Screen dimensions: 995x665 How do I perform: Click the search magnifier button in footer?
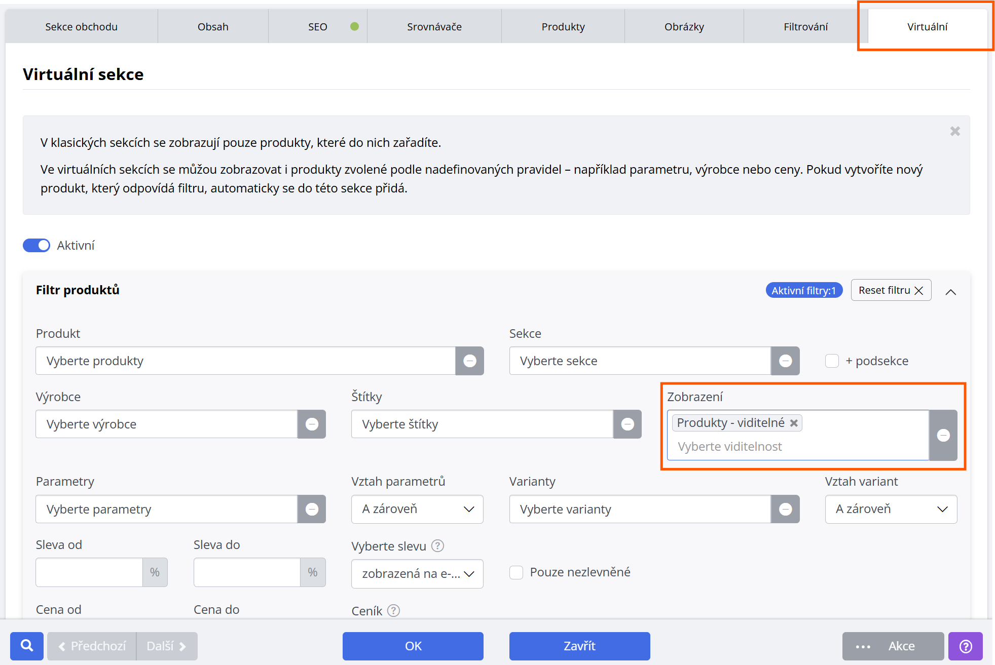point(27,646)
